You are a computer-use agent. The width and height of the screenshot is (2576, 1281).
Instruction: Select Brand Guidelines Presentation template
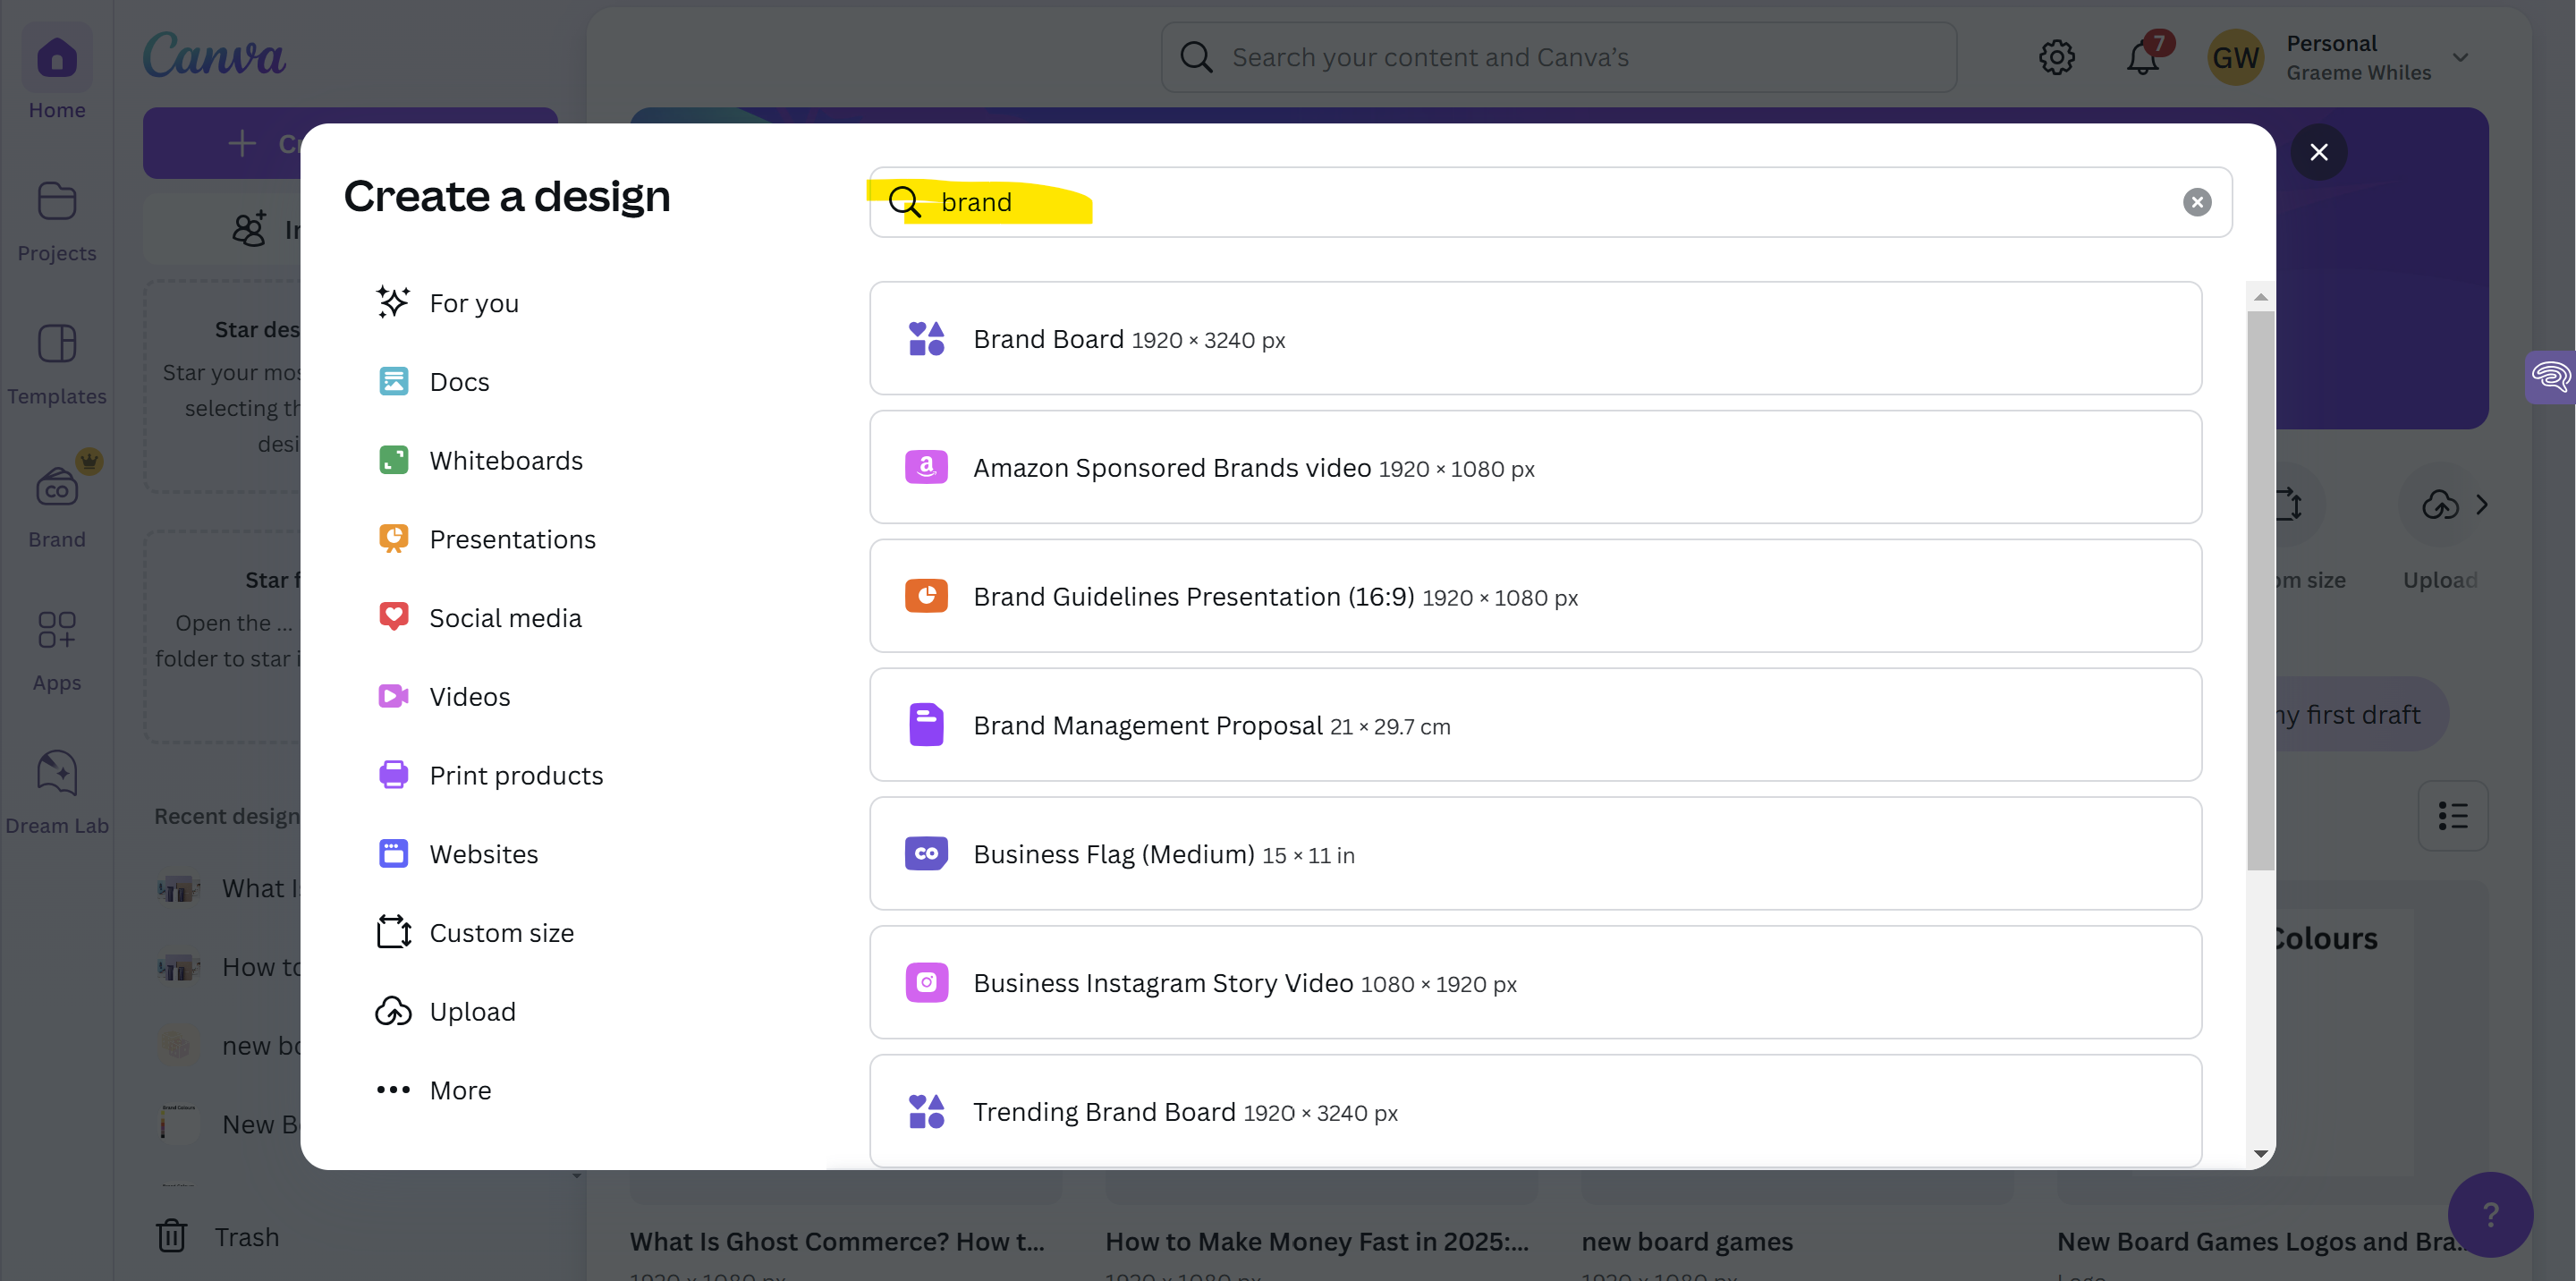(x=1535, y=595)
